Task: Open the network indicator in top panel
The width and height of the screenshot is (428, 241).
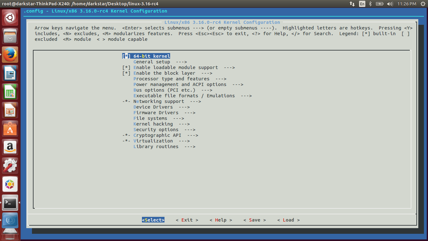Action: point(352,4)
